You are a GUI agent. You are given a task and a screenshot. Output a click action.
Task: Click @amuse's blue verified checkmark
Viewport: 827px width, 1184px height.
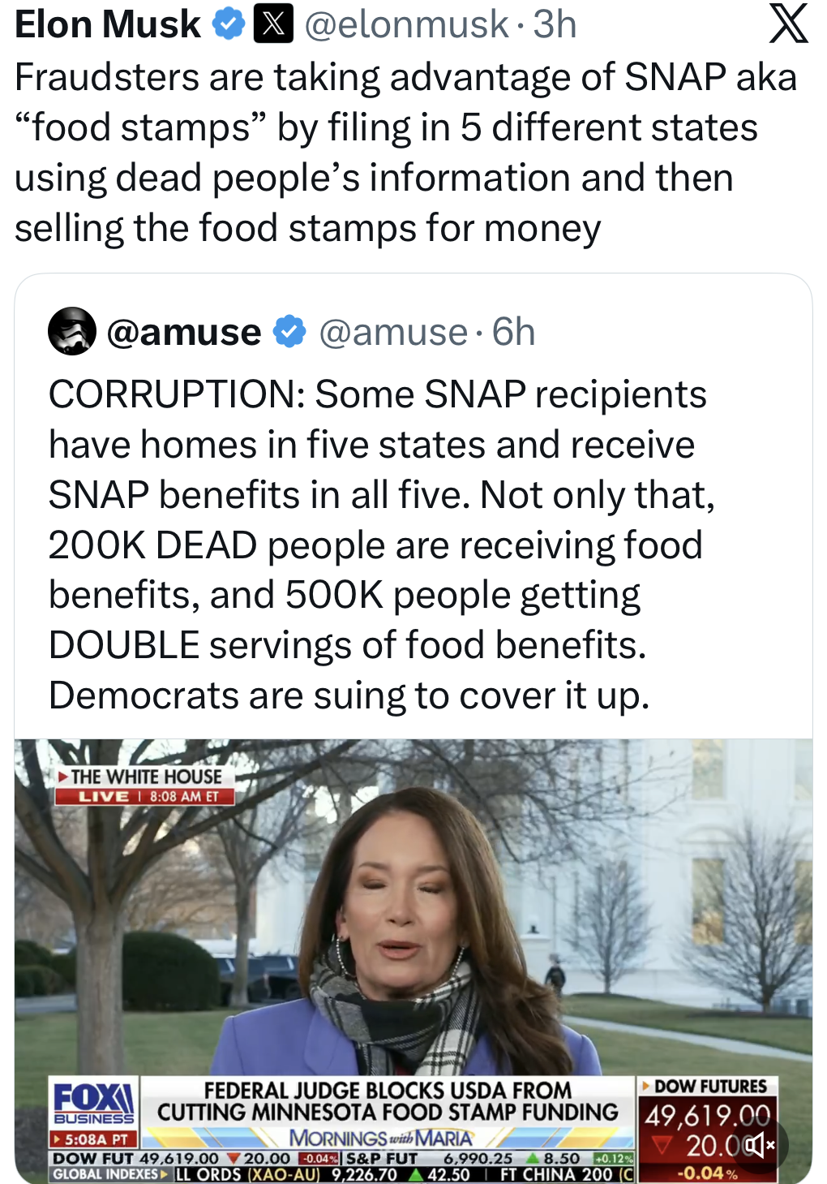click(289, 332)
